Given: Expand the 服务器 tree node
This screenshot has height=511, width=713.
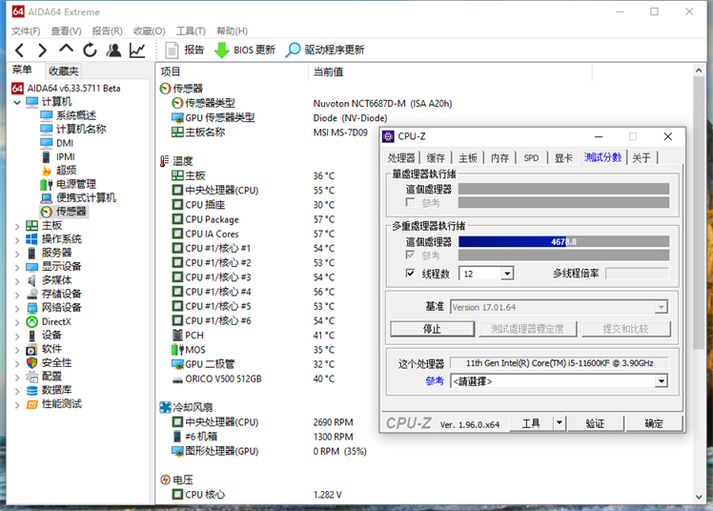Looking at the screenshot, I should 17,254.
